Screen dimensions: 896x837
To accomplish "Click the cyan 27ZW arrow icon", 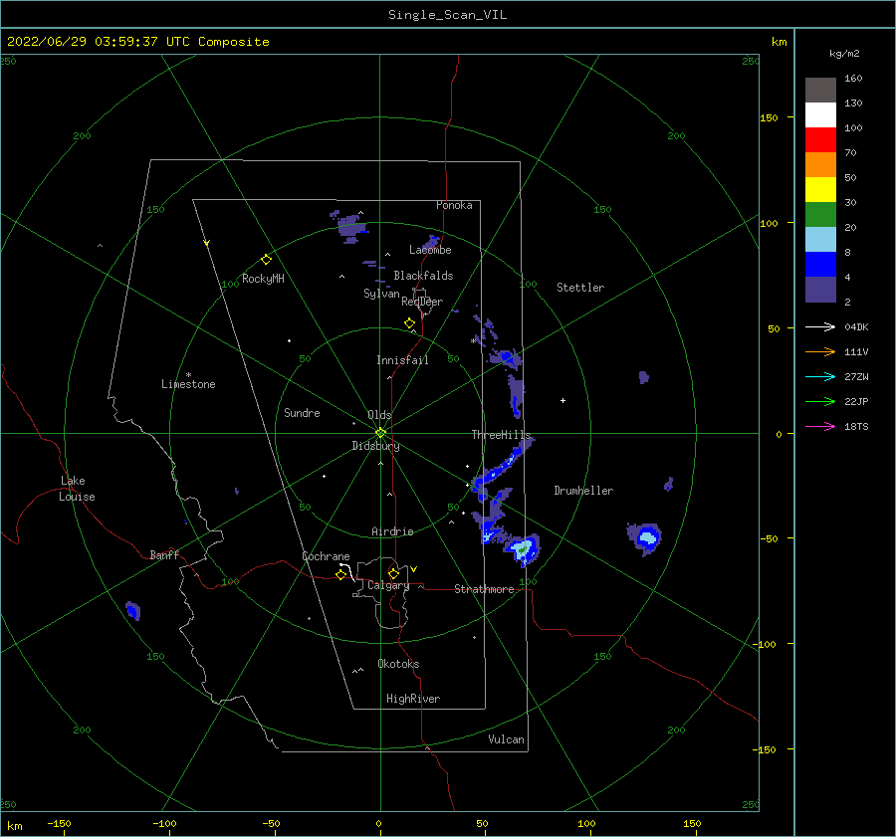I will point(820,376).
